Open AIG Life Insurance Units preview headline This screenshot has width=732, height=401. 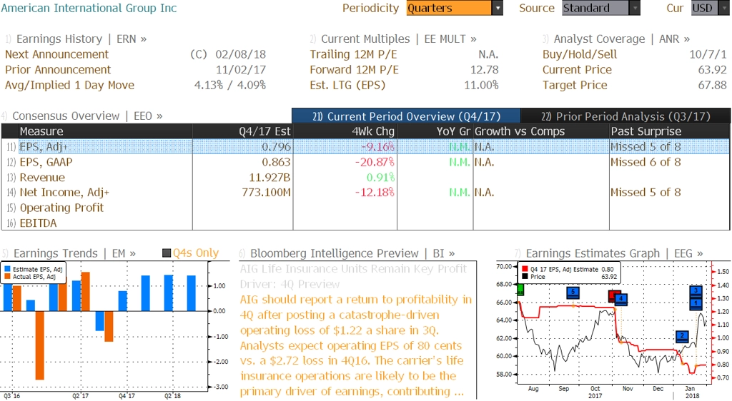[x=353, y=276]
